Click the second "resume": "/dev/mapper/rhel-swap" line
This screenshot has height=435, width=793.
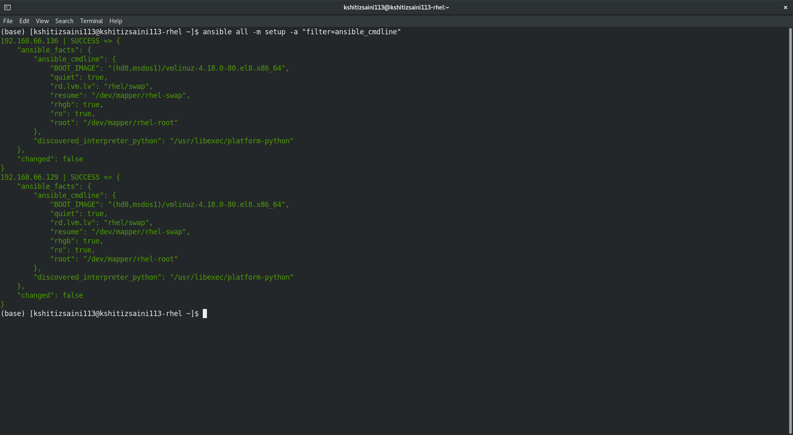click(120, 232)
